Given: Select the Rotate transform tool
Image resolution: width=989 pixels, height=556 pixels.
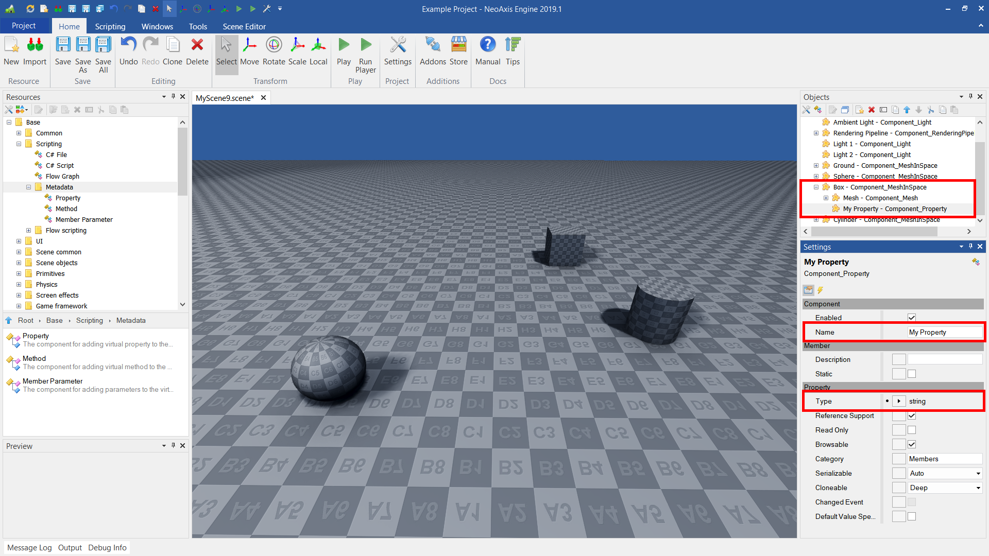Looking at the screenshot, I should [274, 51].
